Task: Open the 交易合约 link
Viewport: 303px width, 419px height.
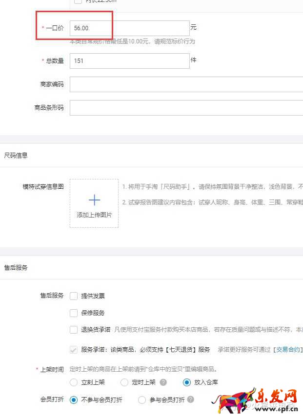Action: click(x=288, y=350)
